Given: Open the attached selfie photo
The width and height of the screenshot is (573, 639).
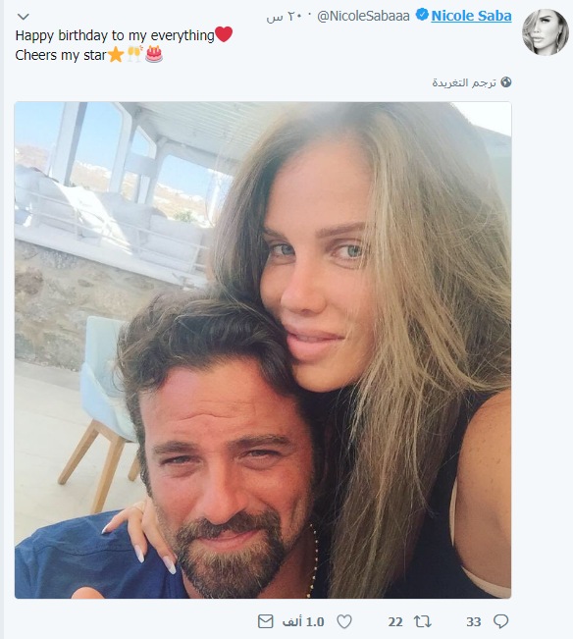Looking at the screenshot, I should [x=263, y=350].
